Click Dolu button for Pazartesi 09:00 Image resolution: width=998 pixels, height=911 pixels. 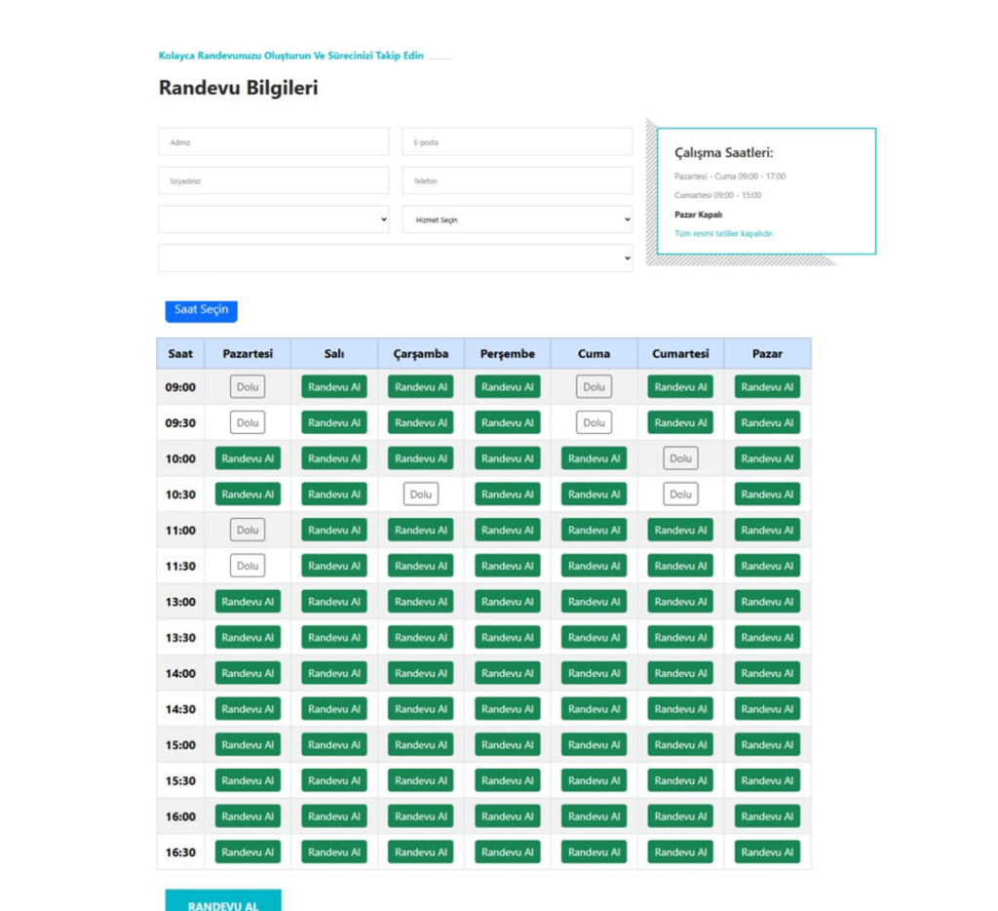pyautogui.click(x=248, y=387)
